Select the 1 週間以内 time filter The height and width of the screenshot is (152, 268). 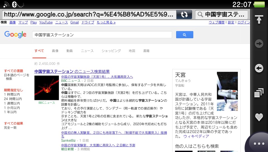click(12, 103)
